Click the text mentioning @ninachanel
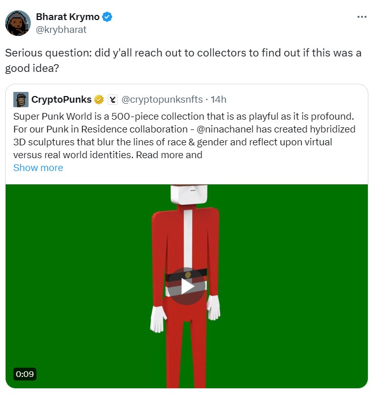The image size is (375, 399). pos(225,129)
